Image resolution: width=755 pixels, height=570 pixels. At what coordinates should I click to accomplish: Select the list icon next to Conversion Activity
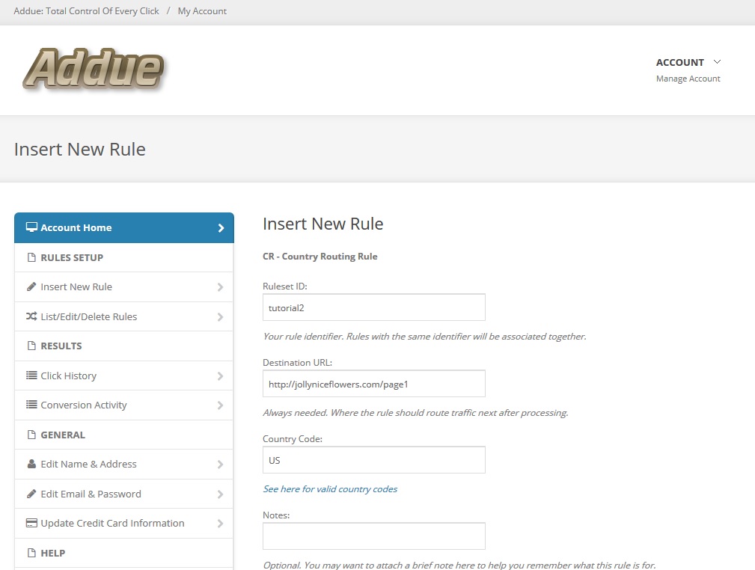point(30,405)
